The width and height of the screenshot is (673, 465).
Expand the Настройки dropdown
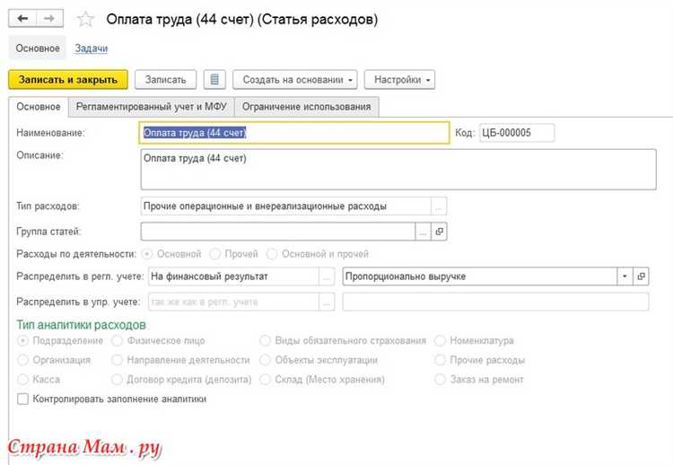[x=399, y=79]
